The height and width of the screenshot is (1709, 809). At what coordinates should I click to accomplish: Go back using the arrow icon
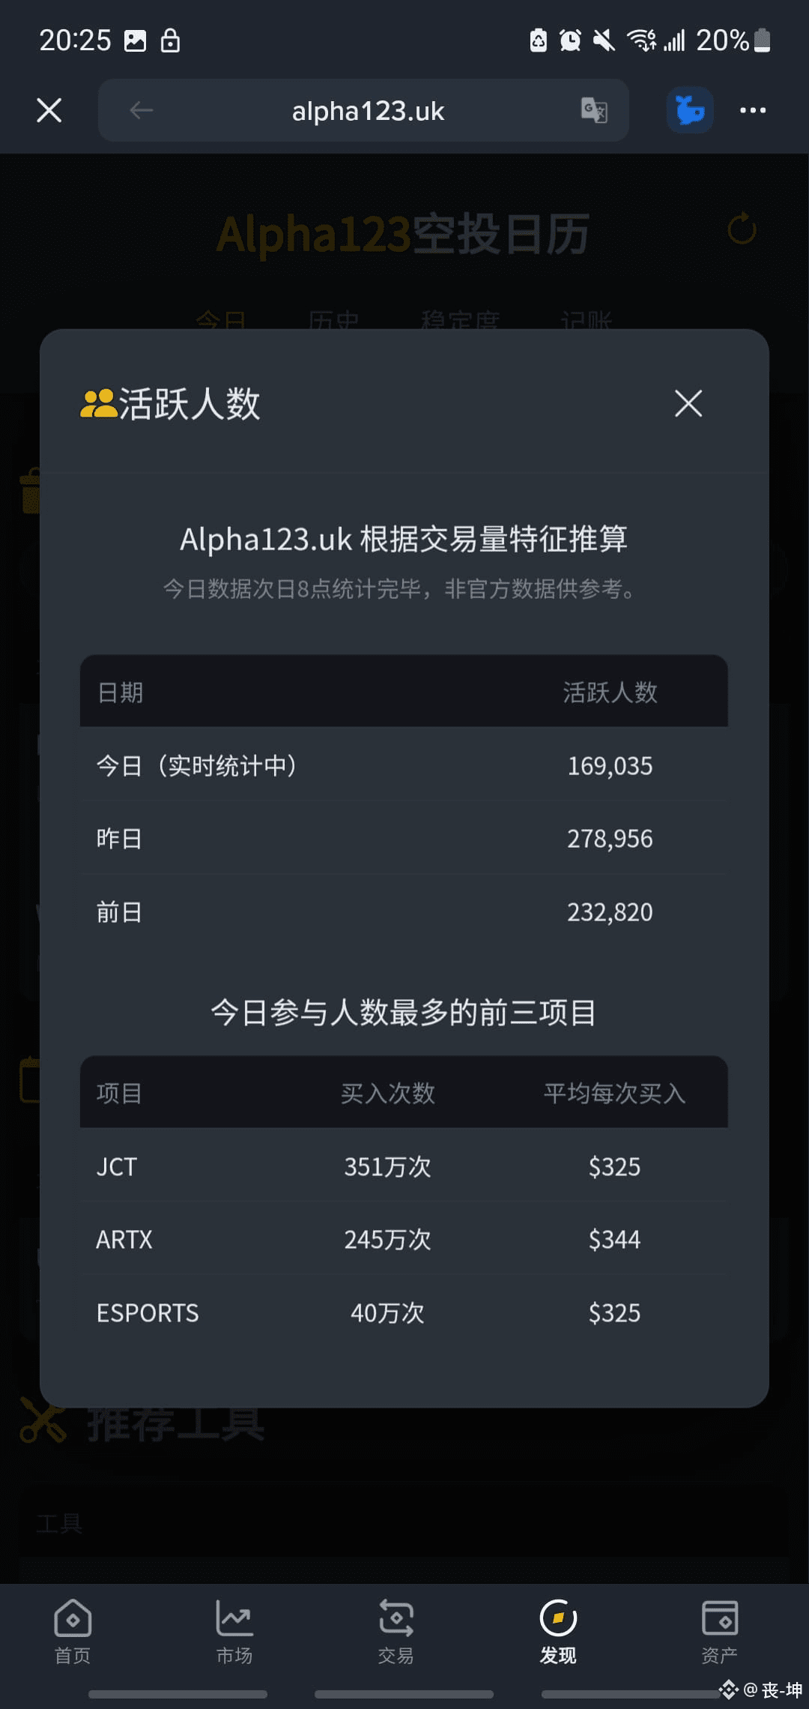click(141, 110)
